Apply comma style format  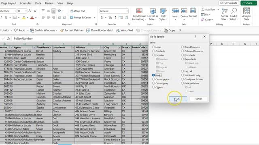pos(115,17)
